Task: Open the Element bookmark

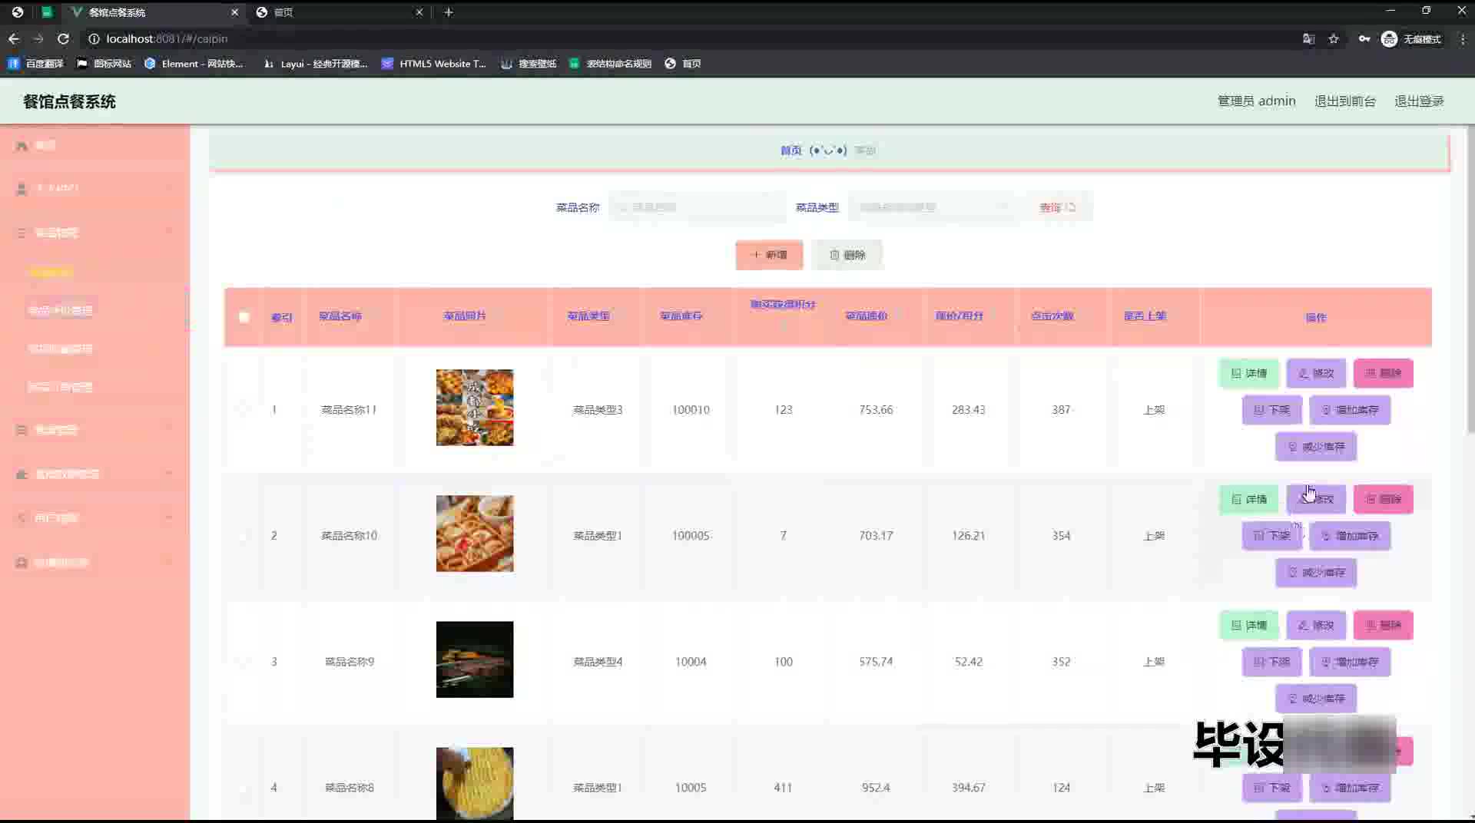Action: click(x=194, y=64)
